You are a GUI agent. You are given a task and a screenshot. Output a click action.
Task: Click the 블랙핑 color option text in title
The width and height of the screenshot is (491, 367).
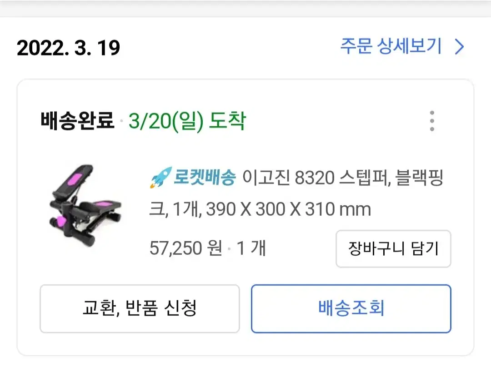(419, 178)
